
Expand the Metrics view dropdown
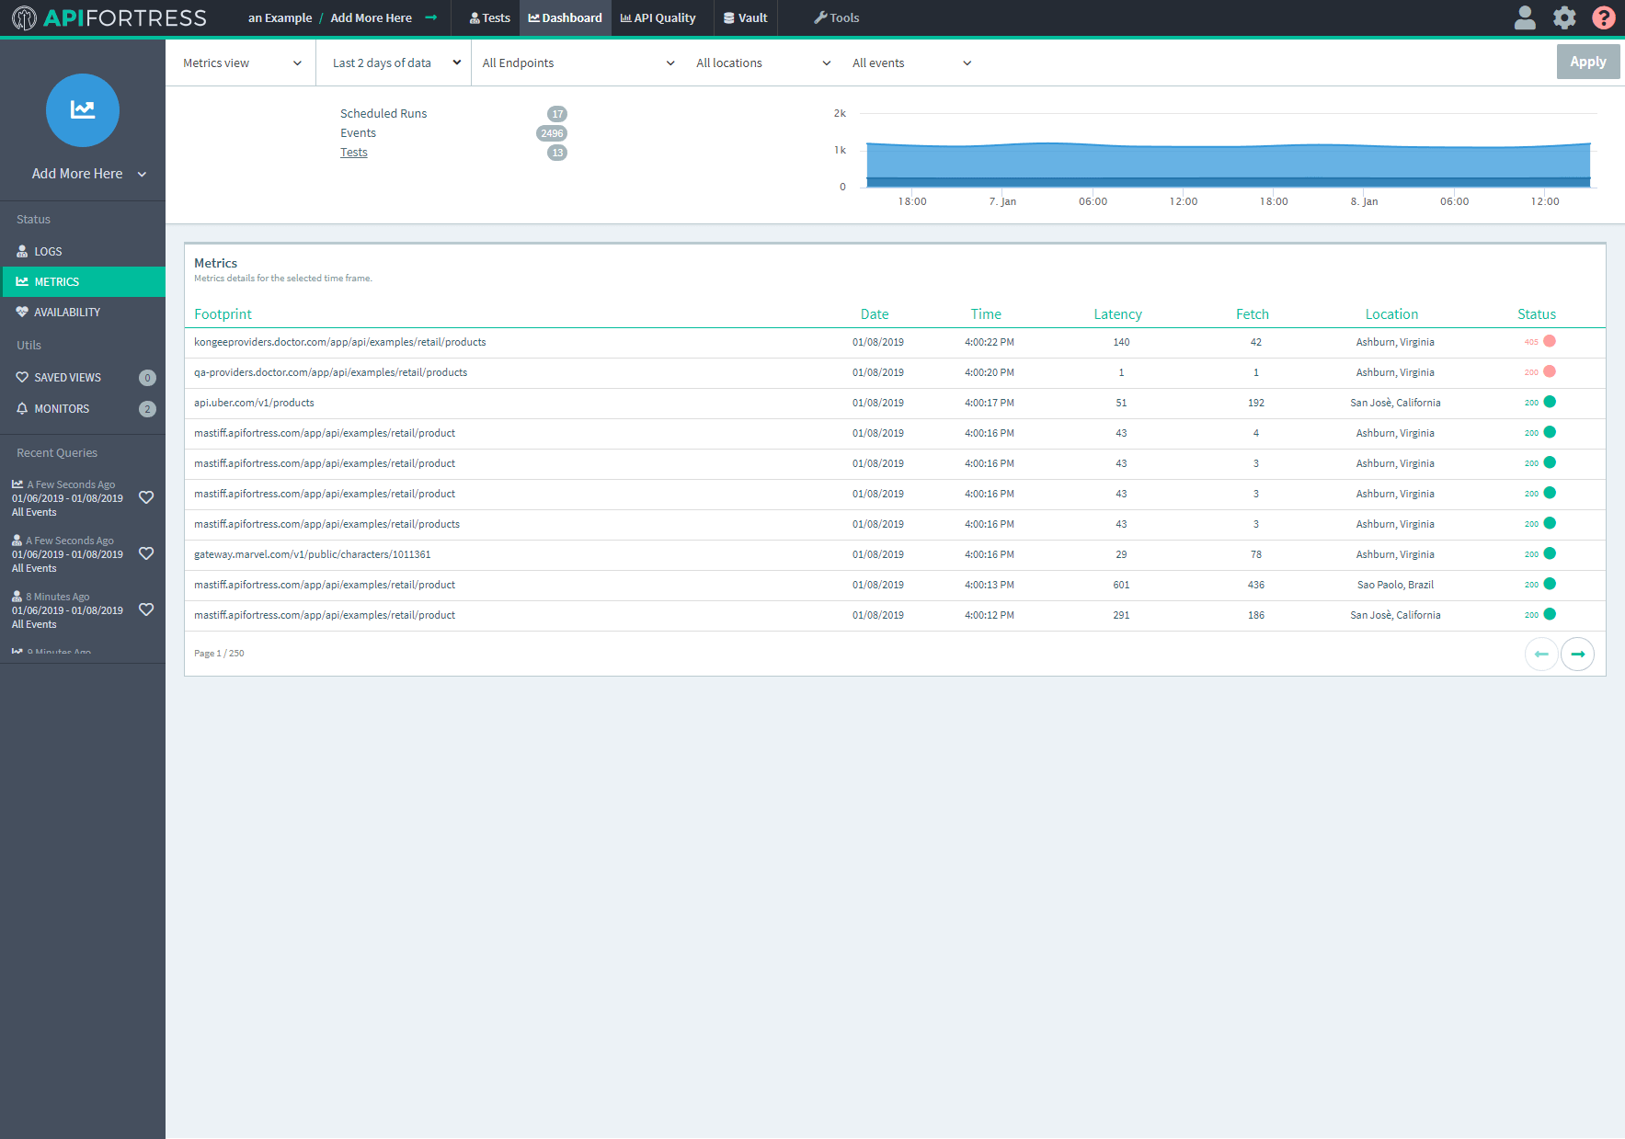(239, 63)
